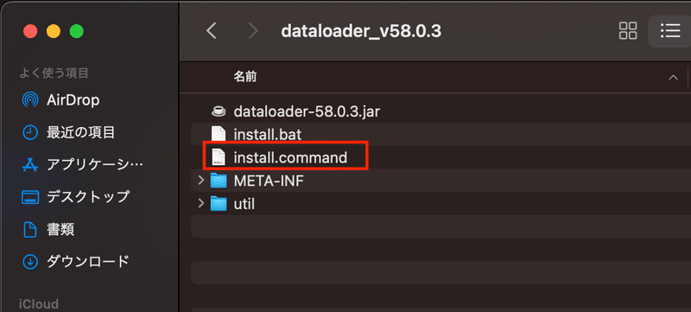Expand the META-INF folder disclosure arrow
Screen dimensions: 691x312
[201, 181]
